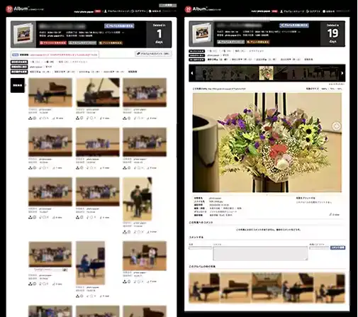Open the first-row group photo in the left grid
The width and height of the screenshot is (358, 317).
pos(145,92)
